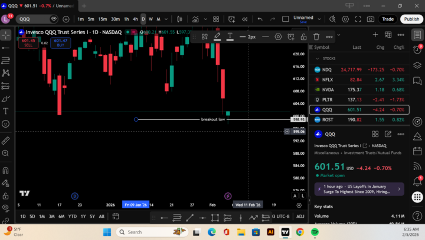
Task: Open the forecasting and measurement tools
Action: pos(6,86)
